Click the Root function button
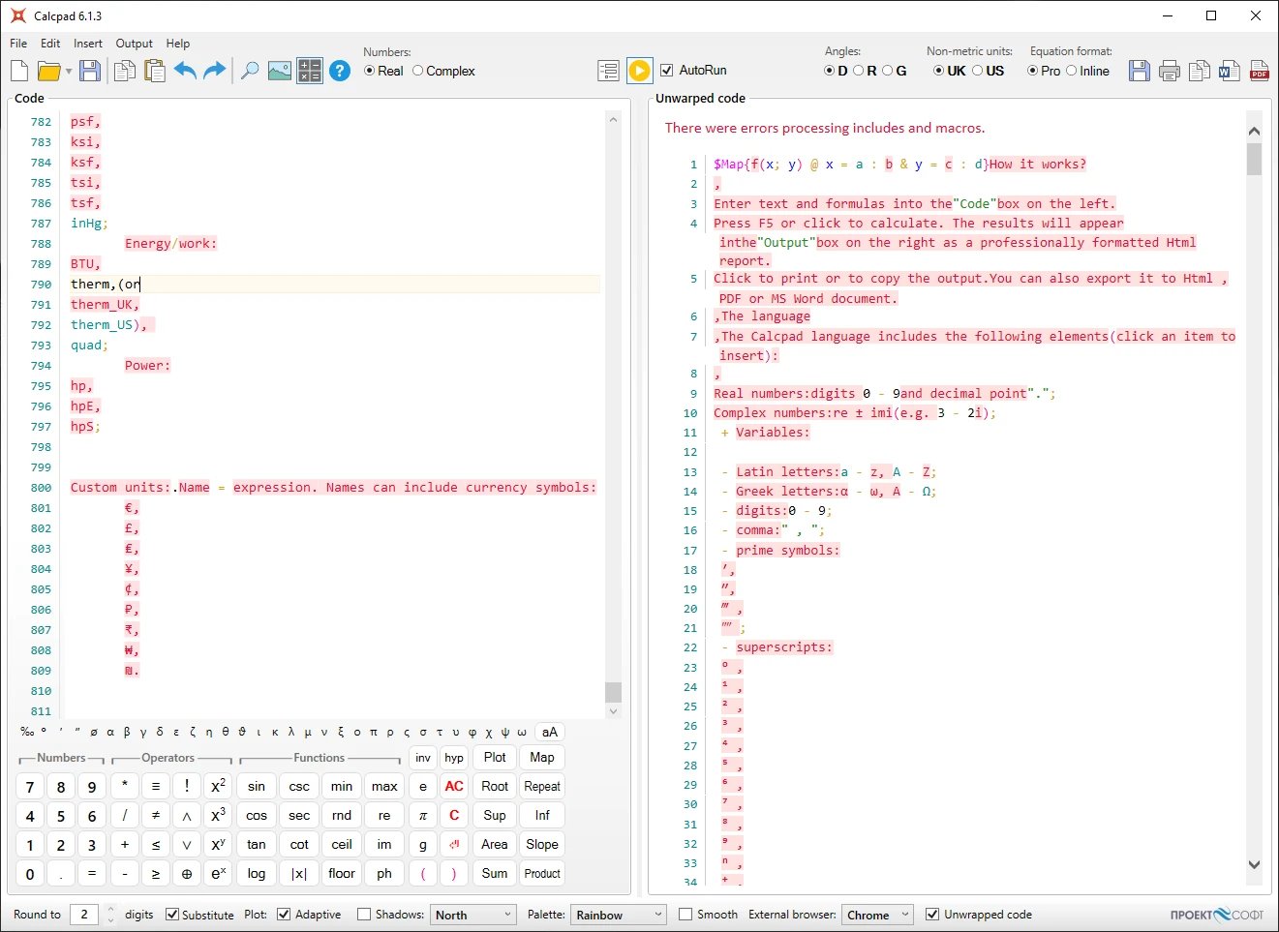 495,787
